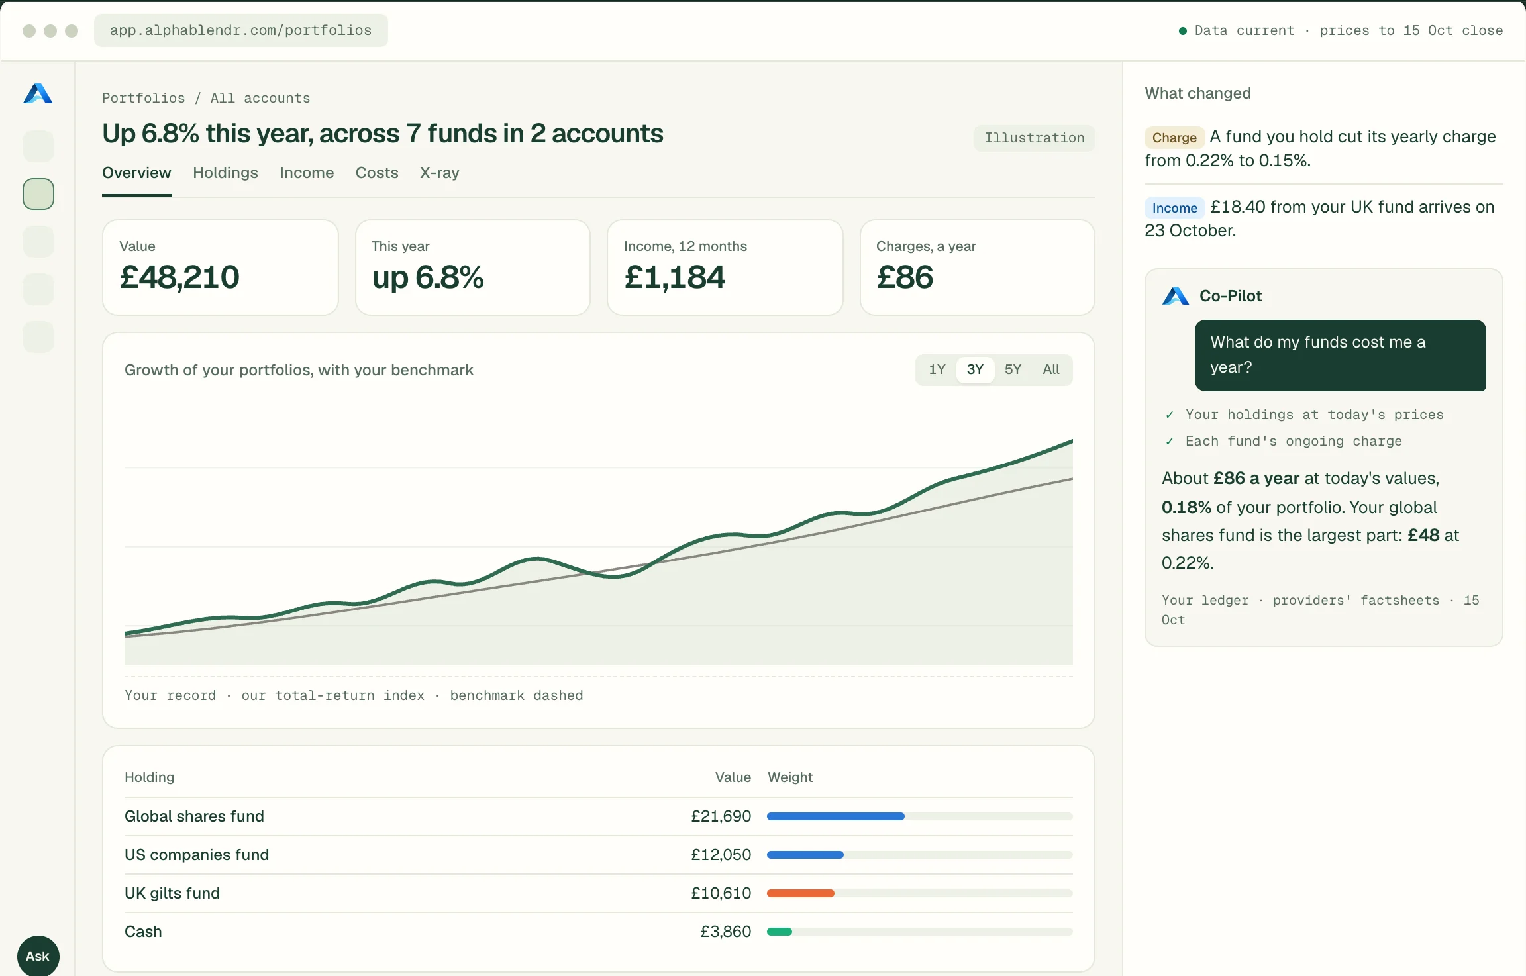Click 'Your holdings at today's prices' check item

(x=1304, y=415)
